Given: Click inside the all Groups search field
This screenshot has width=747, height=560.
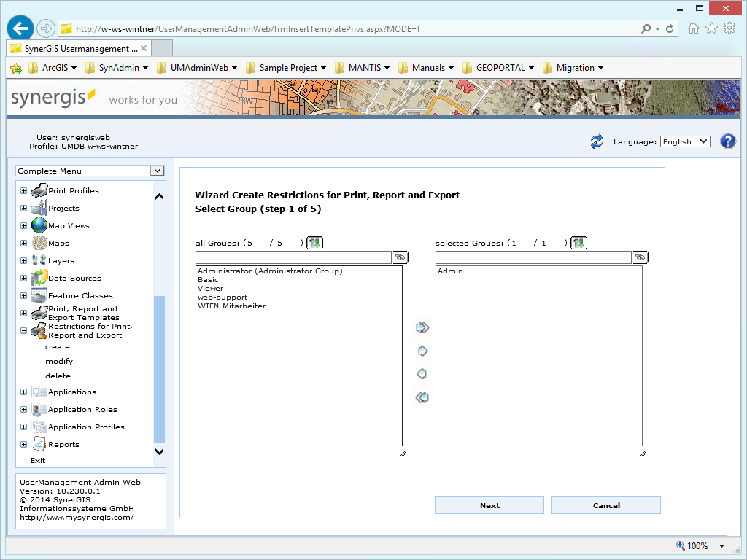Looking at the screenshot, I should point(292,257).
